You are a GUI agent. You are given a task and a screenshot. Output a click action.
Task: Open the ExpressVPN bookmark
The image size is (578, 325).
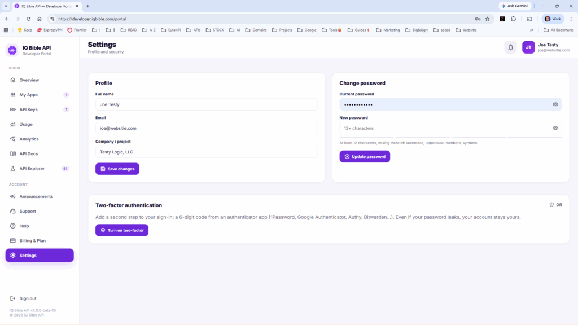click(50, 30)
